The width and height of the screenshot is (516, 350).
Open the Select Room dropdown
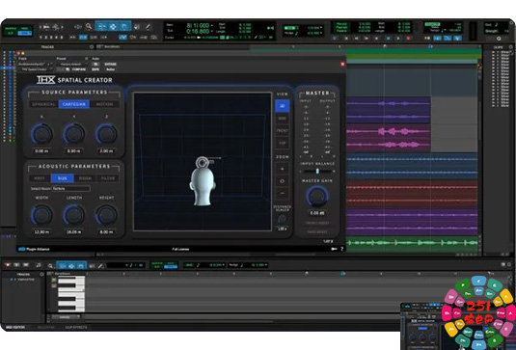tap(70, 188)
